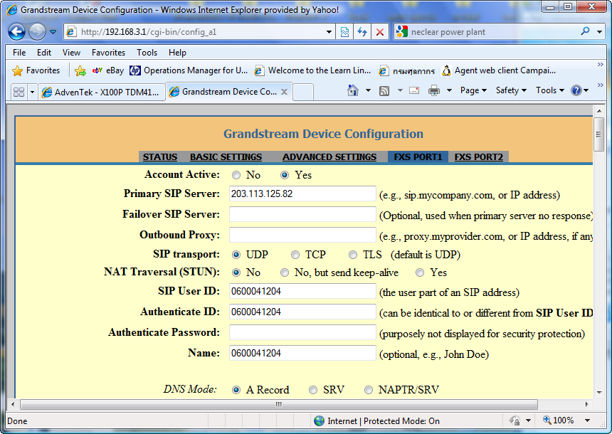Select TCP for SIP transport
The height and width of the screenshot is (434, 612).
[295, 255]
